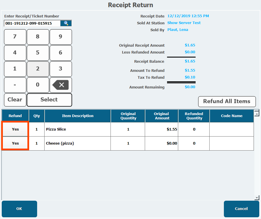Clear the entered receipt number

tap(15, 100)
